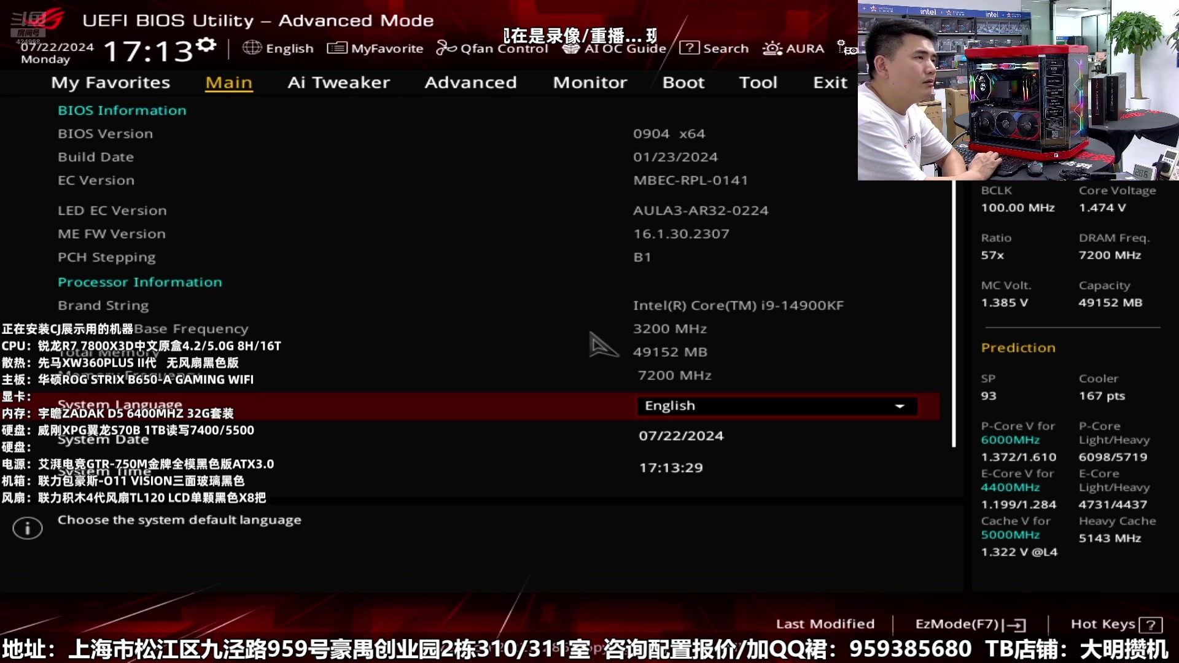Select the Advanced menu item

coord(470,82)
